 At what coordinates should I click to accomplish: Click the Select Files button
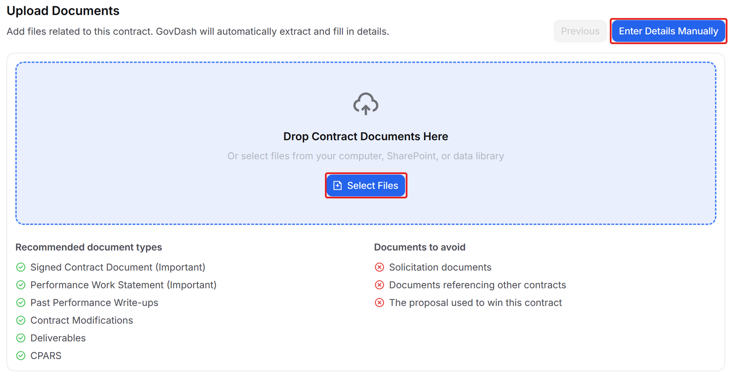pyautogui.click(x=366, y=185)
